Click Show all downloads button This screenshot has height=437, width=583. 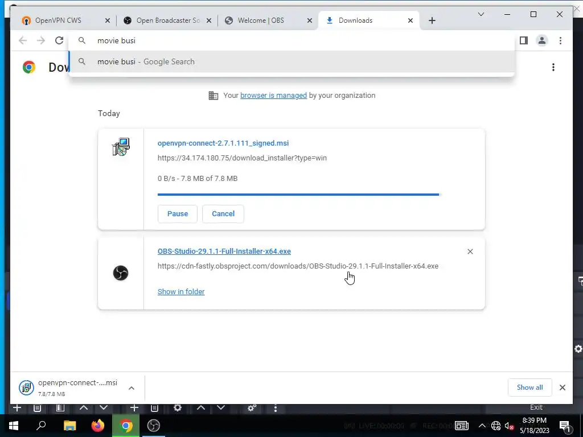(x=529, y=387)
